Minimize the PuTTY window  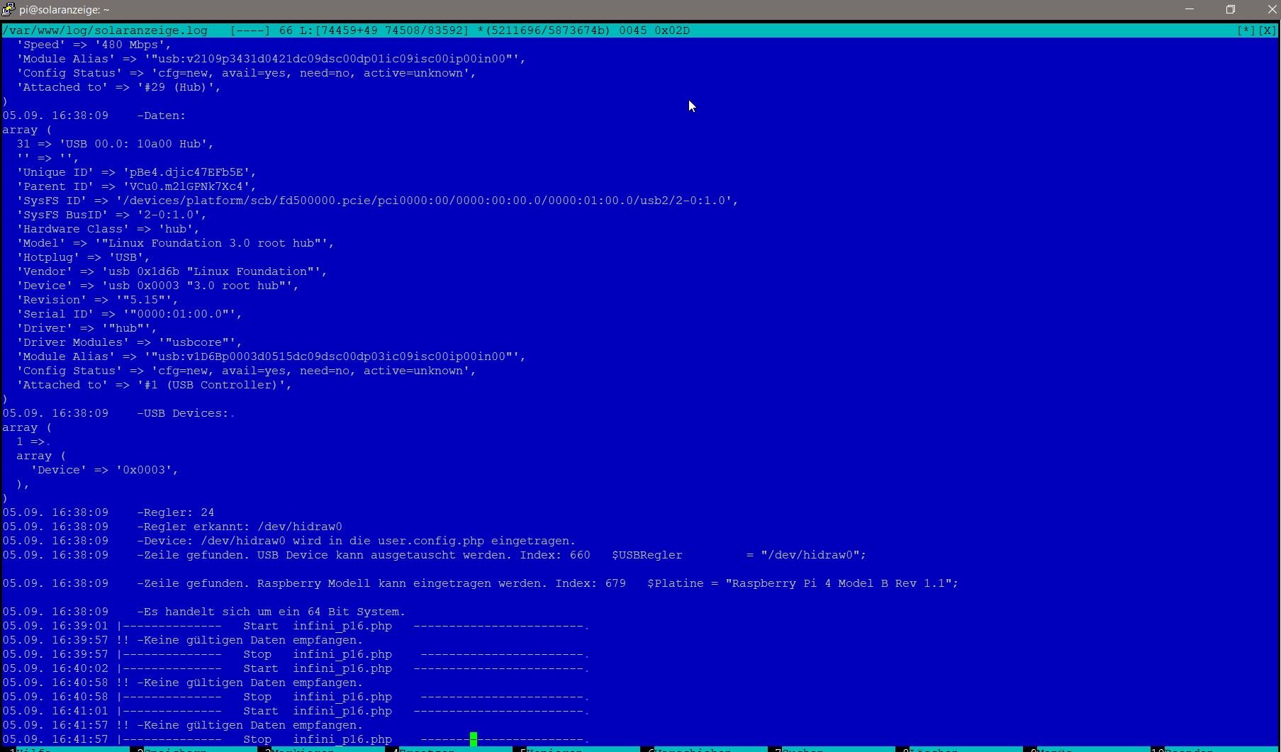pyautogui.click(x=1190, y=10)
